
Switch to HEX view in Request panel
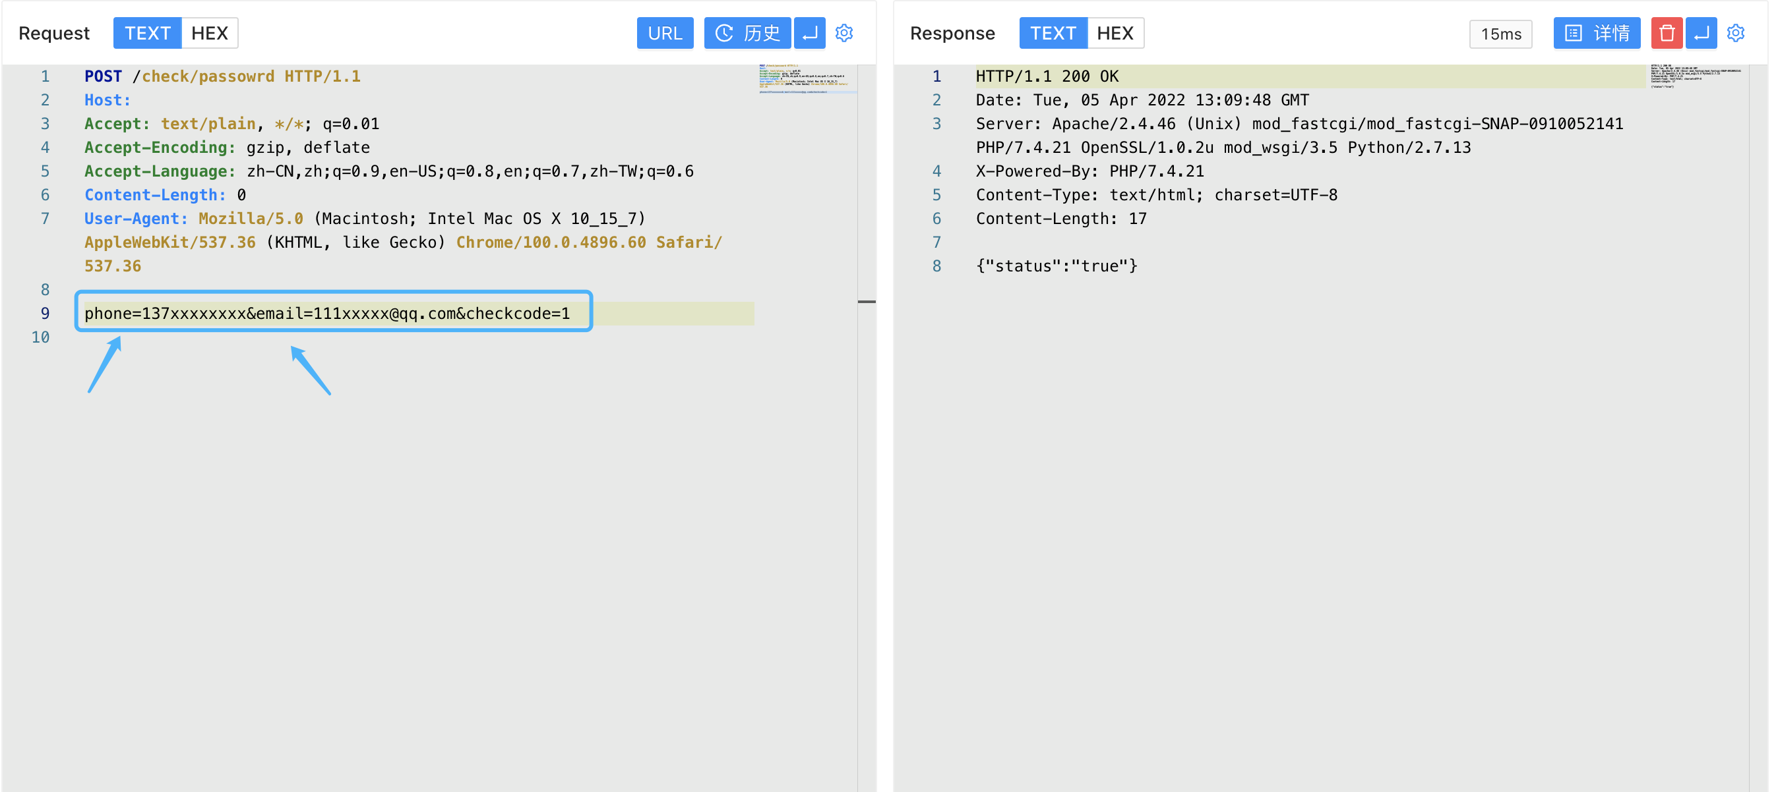[x=208, y=33]
